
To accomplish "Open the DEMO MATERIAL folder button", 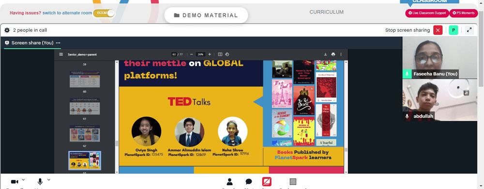I will pyautogui.click(x=206, y=15).
